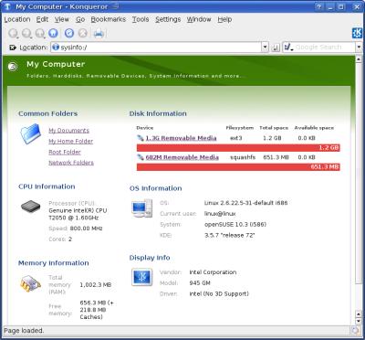Expand the Google Search field dropdown arrow
365x340 pixels.
(x=359, y=48)
